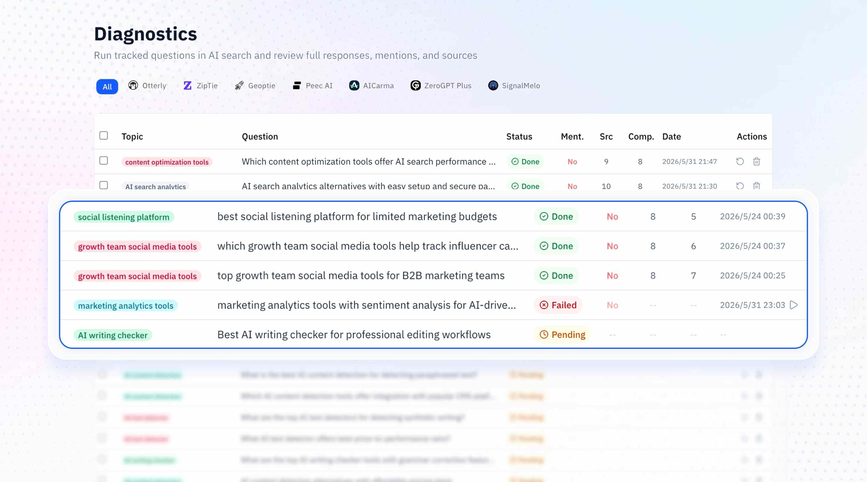Click the ZeroGPT Plus logo icon

click(x=415, y=86)
